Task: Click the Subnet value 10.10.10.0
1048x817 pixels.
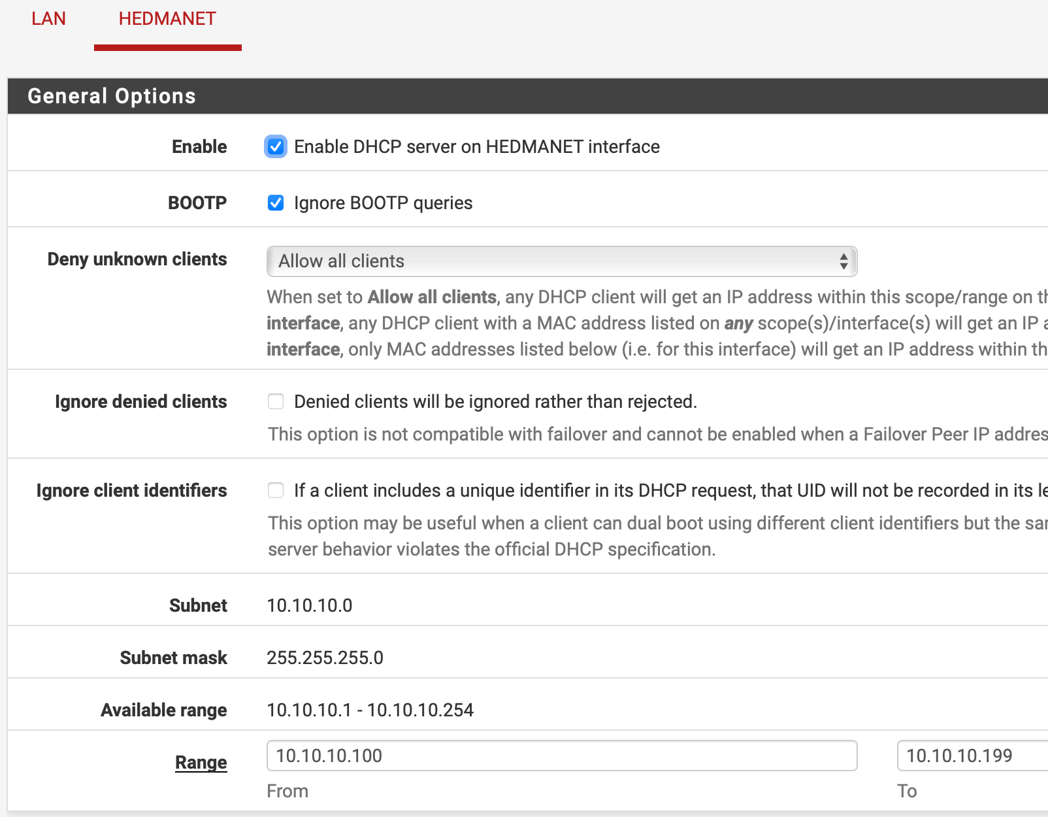Action: coord(309,605)
